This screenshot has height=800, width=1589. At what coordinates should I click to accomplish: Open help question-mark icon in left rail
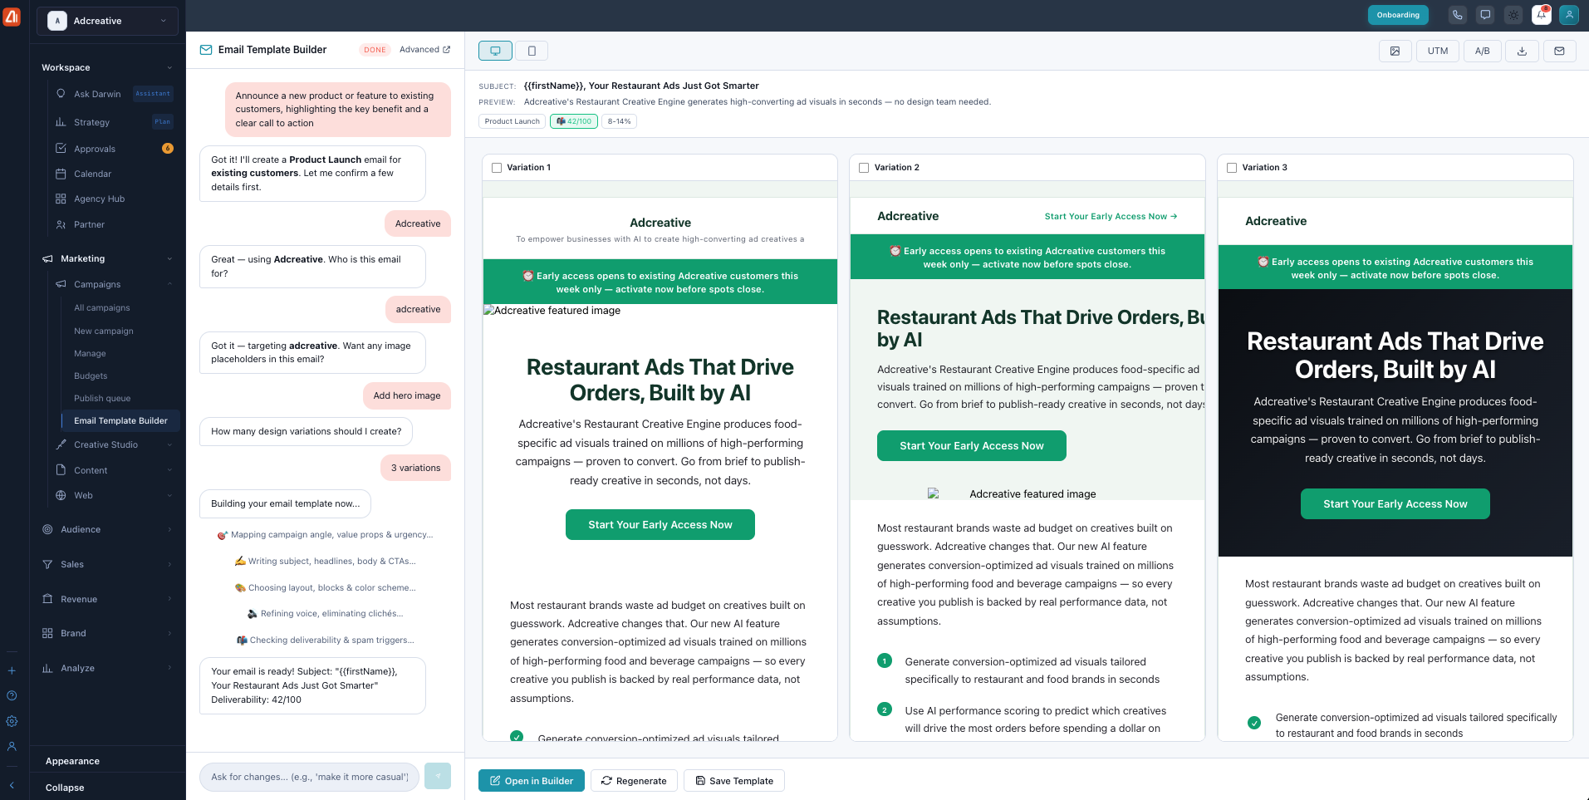[x=12, y=695]
